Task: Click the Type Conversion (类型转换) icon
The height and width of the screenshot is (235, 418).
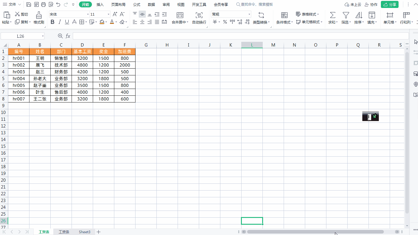Action: click(x=261, y=15)
